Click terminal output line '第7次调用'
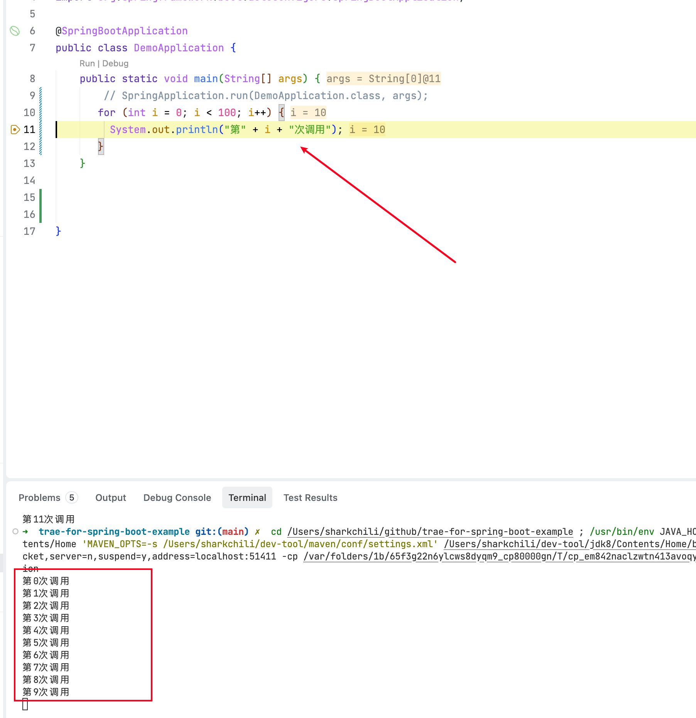Screen dimensions: 696x718 46,667
